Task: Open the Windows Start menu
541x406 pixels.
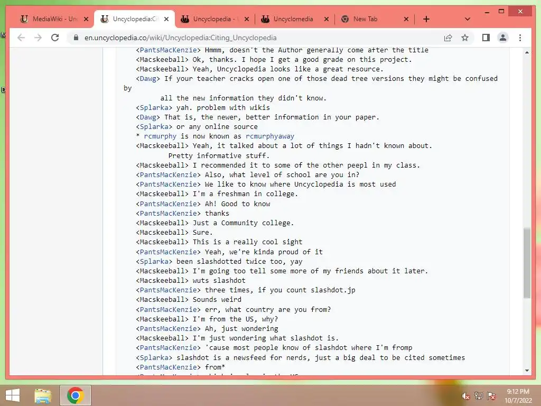Action: [13, 395]
